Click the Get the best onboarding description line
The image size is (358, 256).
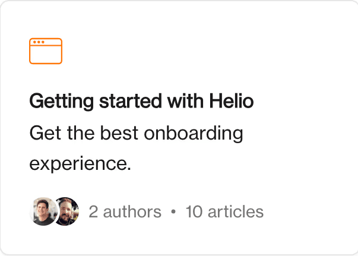(x=137, y=133)
